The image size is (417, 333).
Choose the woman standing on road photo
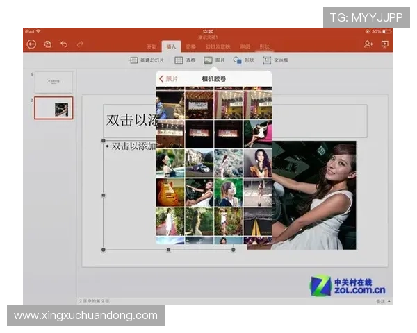coord(258,192)
